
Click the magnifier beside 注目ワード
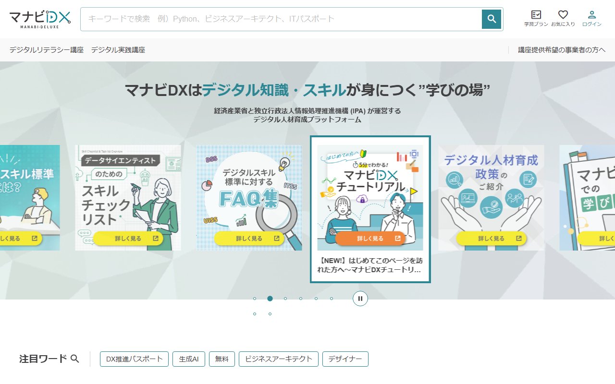[75, 359]
